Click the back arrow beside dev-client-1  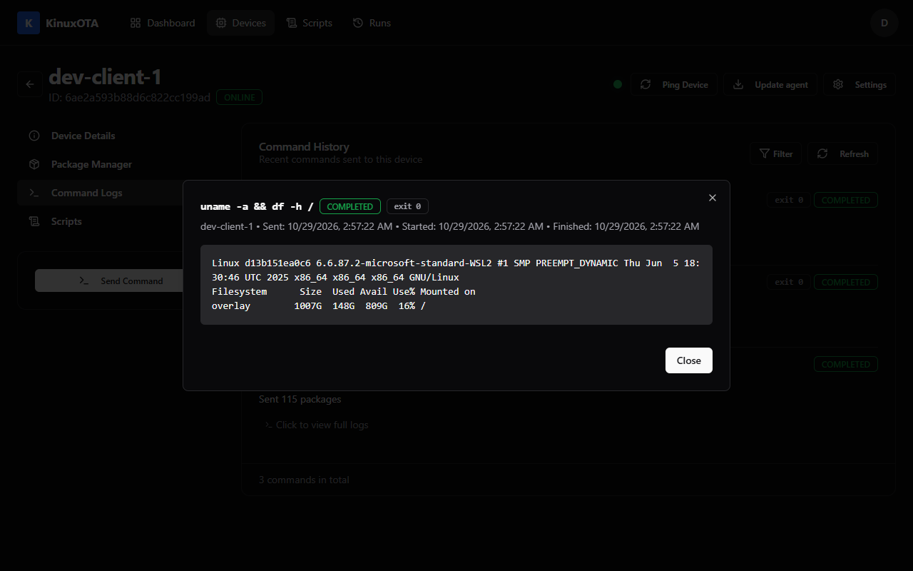coord(30,84)
